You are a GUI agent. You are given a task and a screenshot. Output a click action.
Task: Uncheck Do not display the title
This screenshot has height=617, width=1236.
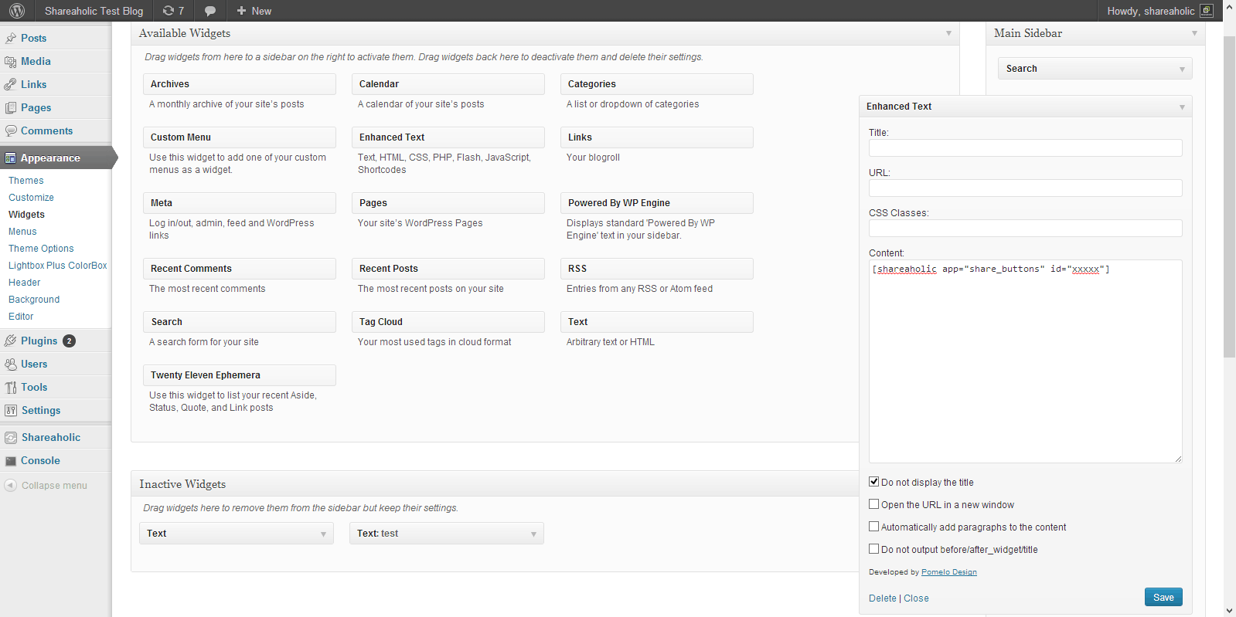tap(874, 482)
